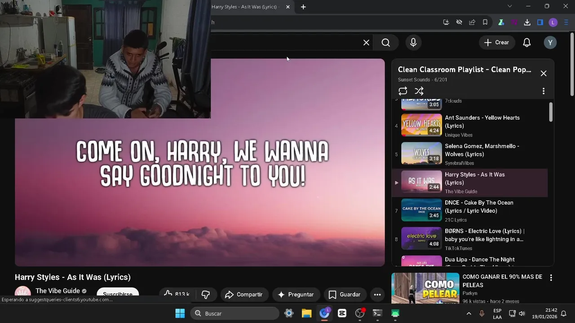The height and width of the screenshot is (323, 575).
Task: Open the green flask labs extension
Action: (x=501, y=22)
